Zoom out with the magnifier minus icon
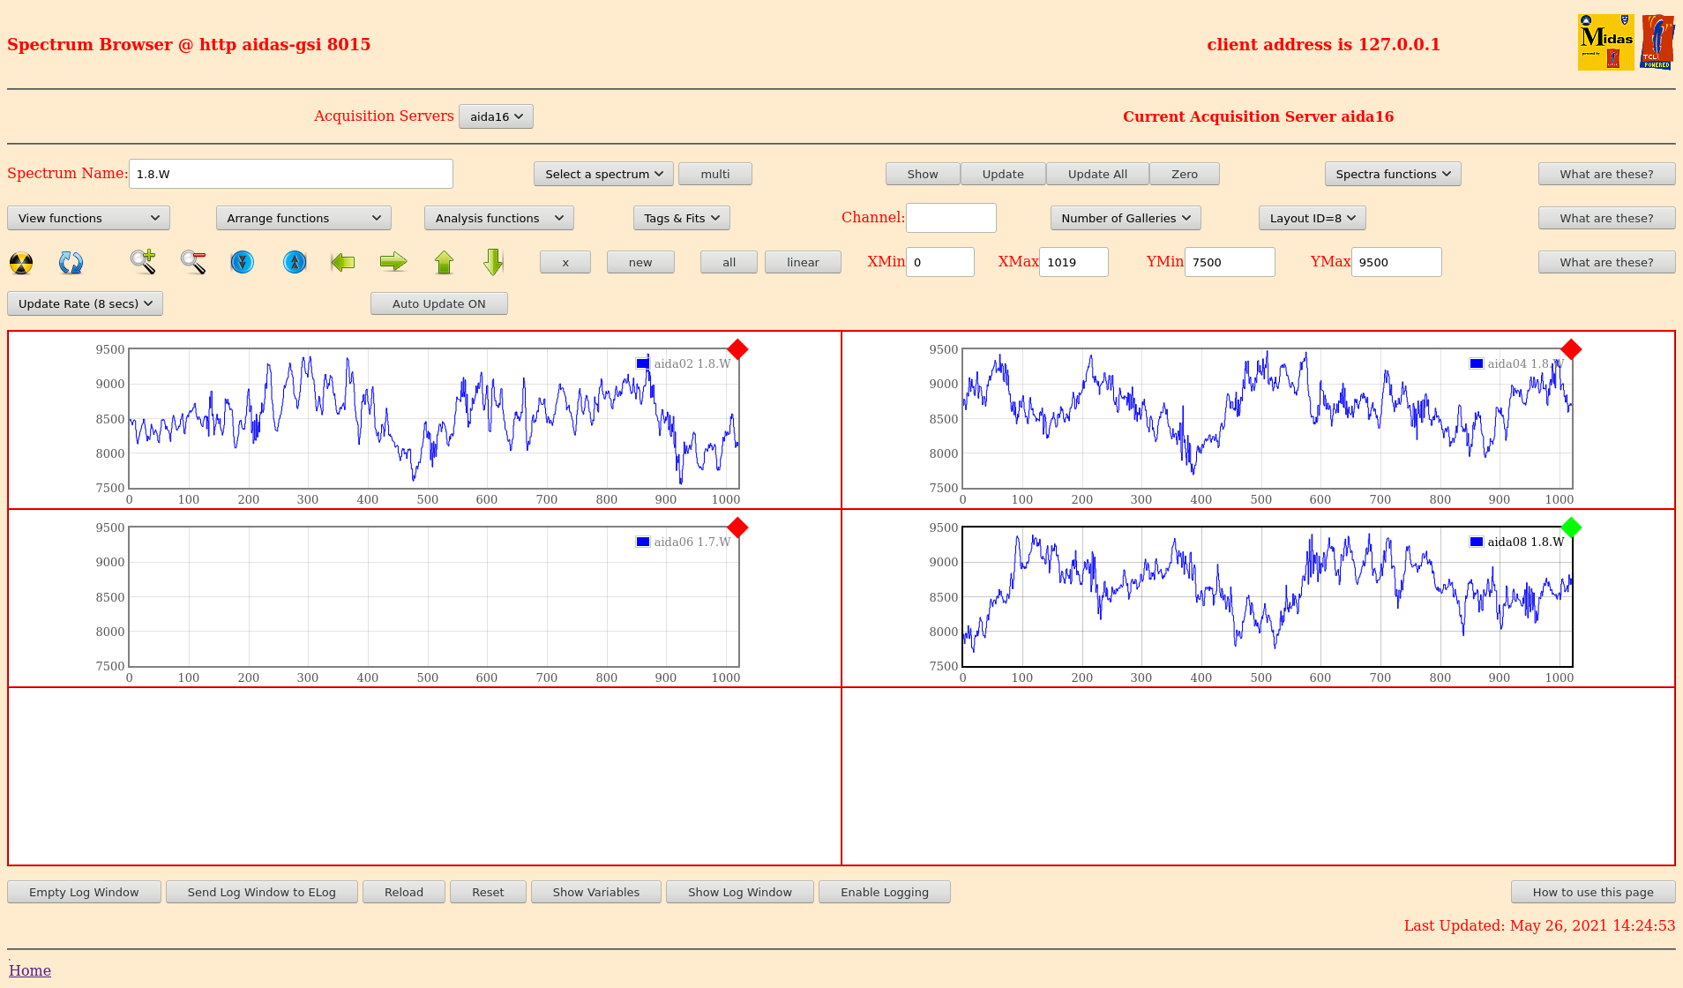The height and width of the screenshot is (988, 1683). (x=193, y=262)
